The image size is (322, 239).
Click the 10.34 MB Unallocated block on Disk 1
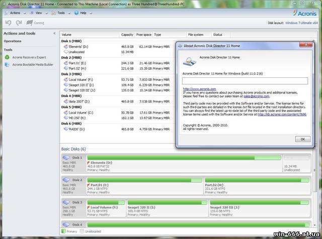[x=297, y=163]
